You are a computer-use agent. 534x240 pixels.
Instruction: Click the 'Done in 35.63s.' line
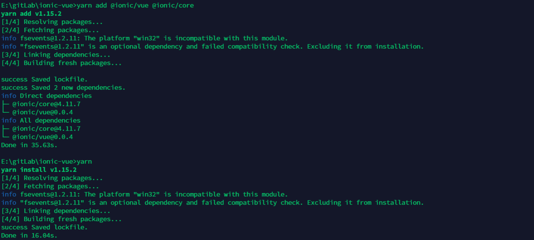tap(29, 145)
